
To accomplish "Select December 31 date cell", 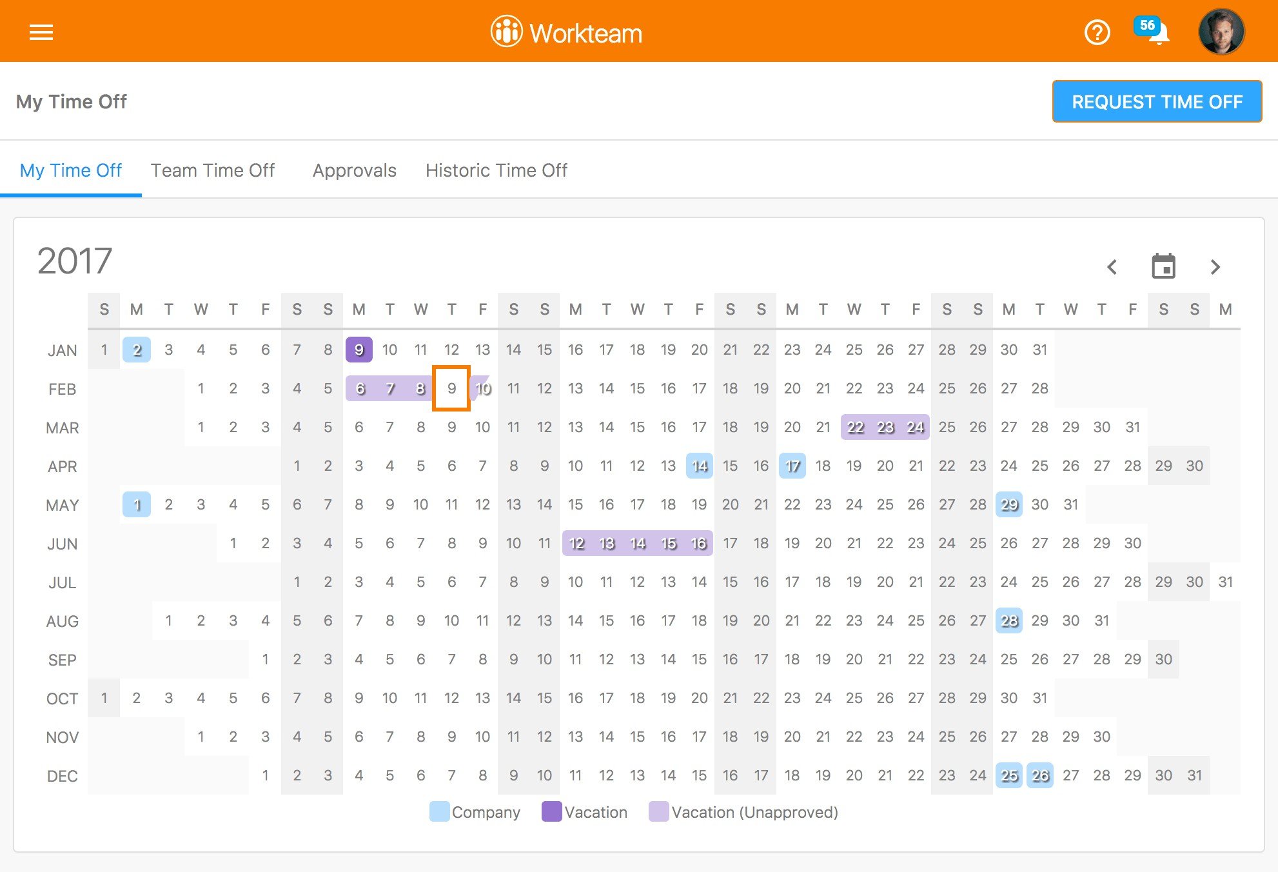I will click(1195, 775).
